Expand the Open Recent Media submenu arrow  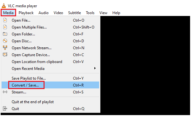coord(95,68)
